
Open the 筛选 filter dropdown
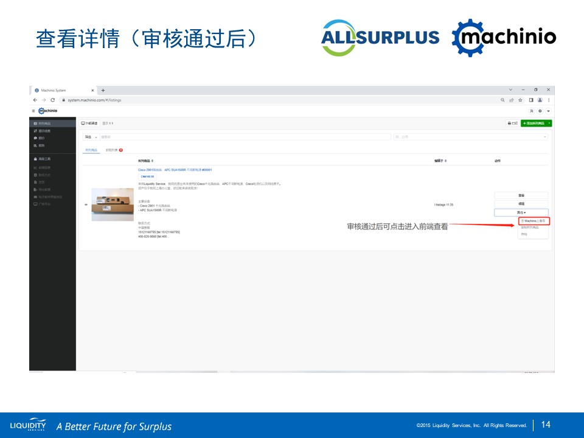coord(91,137)
